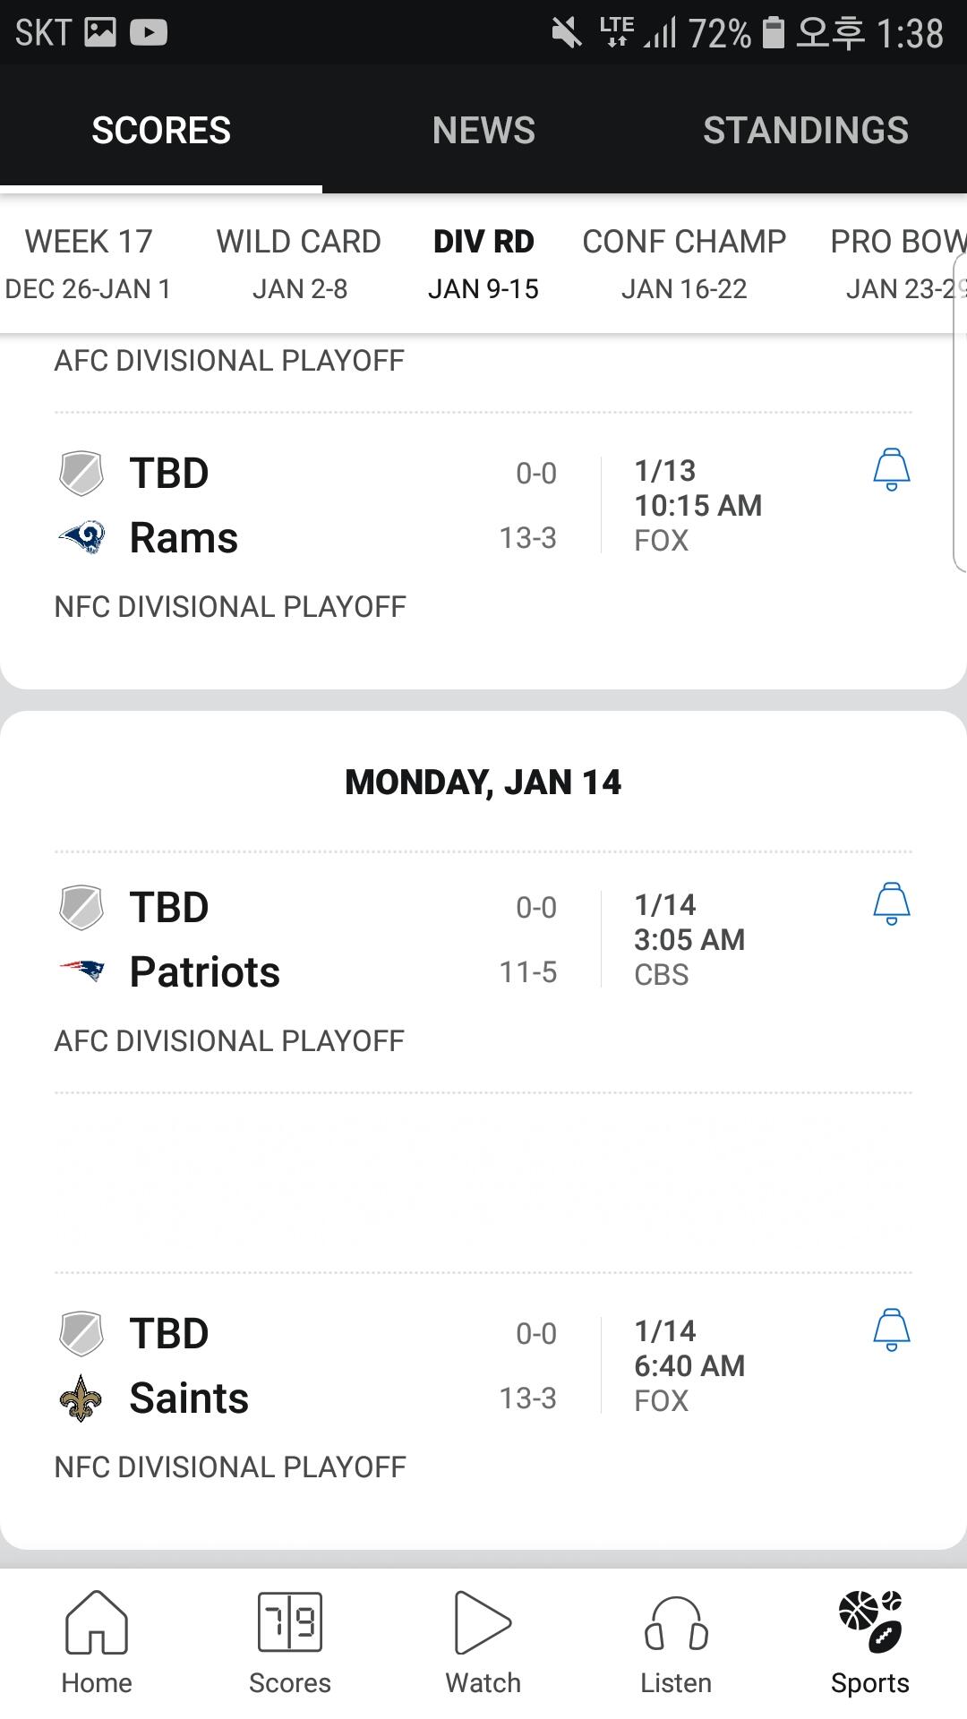
Task: Select WEEK 17 schedule
Action: [x=88, y=264]
